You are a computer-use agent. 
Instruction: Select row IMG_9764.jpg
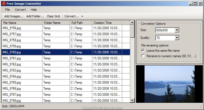pos(66,76)
